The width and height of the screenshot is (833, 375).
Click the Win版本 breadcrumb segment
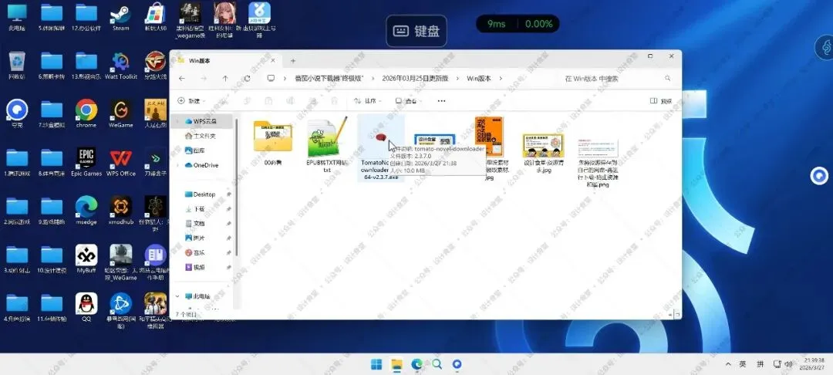pyautogui.click(x=479, y=78)
